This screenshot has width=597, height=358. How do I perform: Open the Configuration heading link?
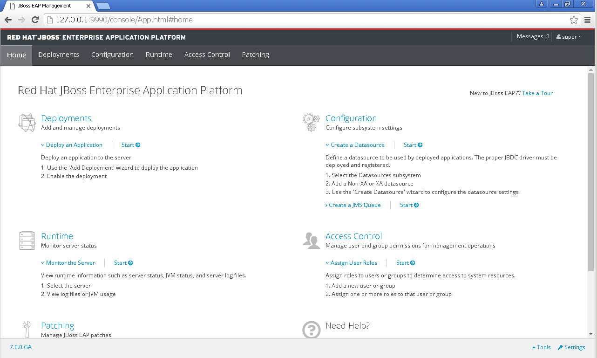coord(351,118)
